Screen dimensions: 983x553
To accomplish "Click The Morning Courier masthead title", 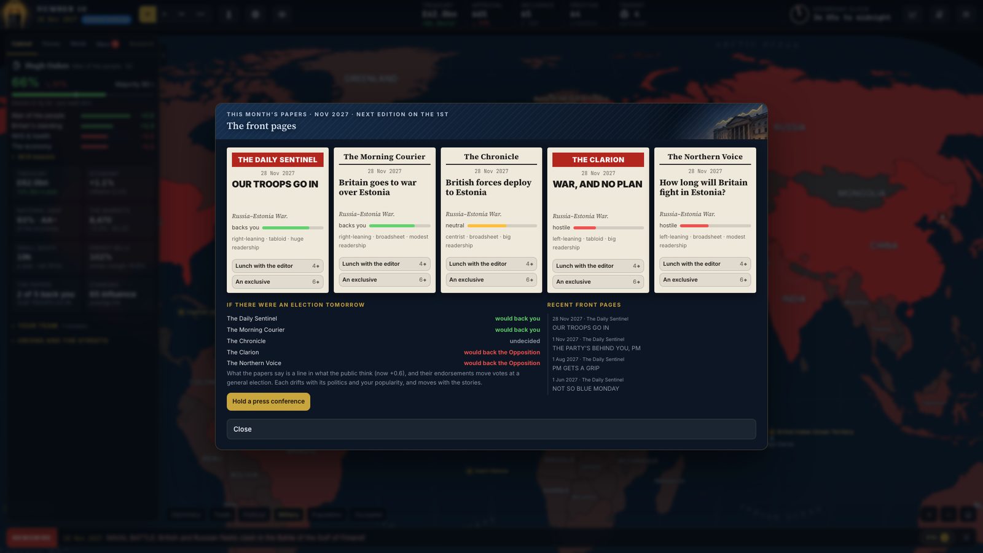I will 385,157.
